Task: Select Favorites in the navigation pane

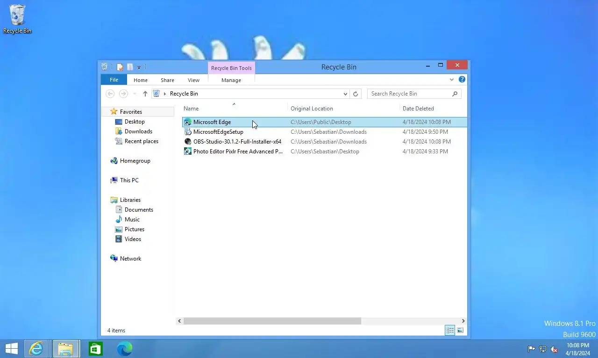Action: point(131,112)
